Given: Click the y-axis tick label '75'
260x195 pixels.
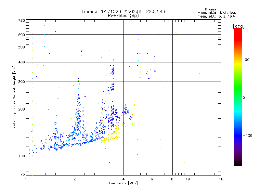Looking at the screenshot, I should coord(23,174).
